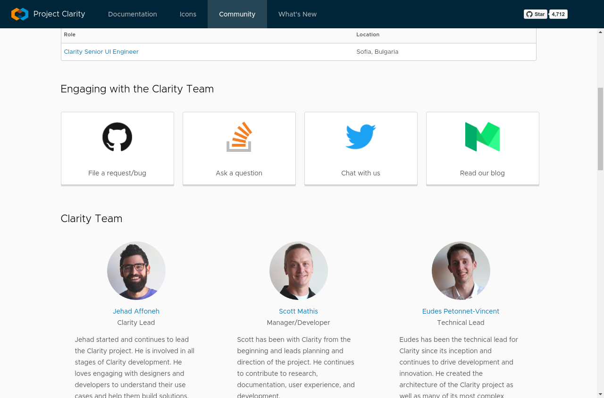Click the GitHub Star button
This screenshot has height=398, width=604.
coord(536,14)
